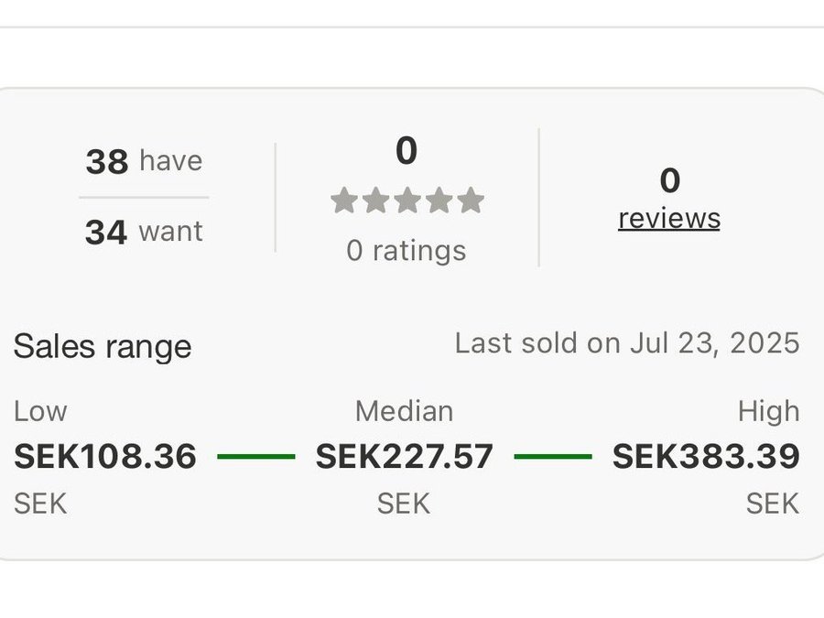The height and width of the screenshot is (618, 824).
Task: Click the "Last sold on Jul 23, 2025" date
Action: tap(627, 343)
